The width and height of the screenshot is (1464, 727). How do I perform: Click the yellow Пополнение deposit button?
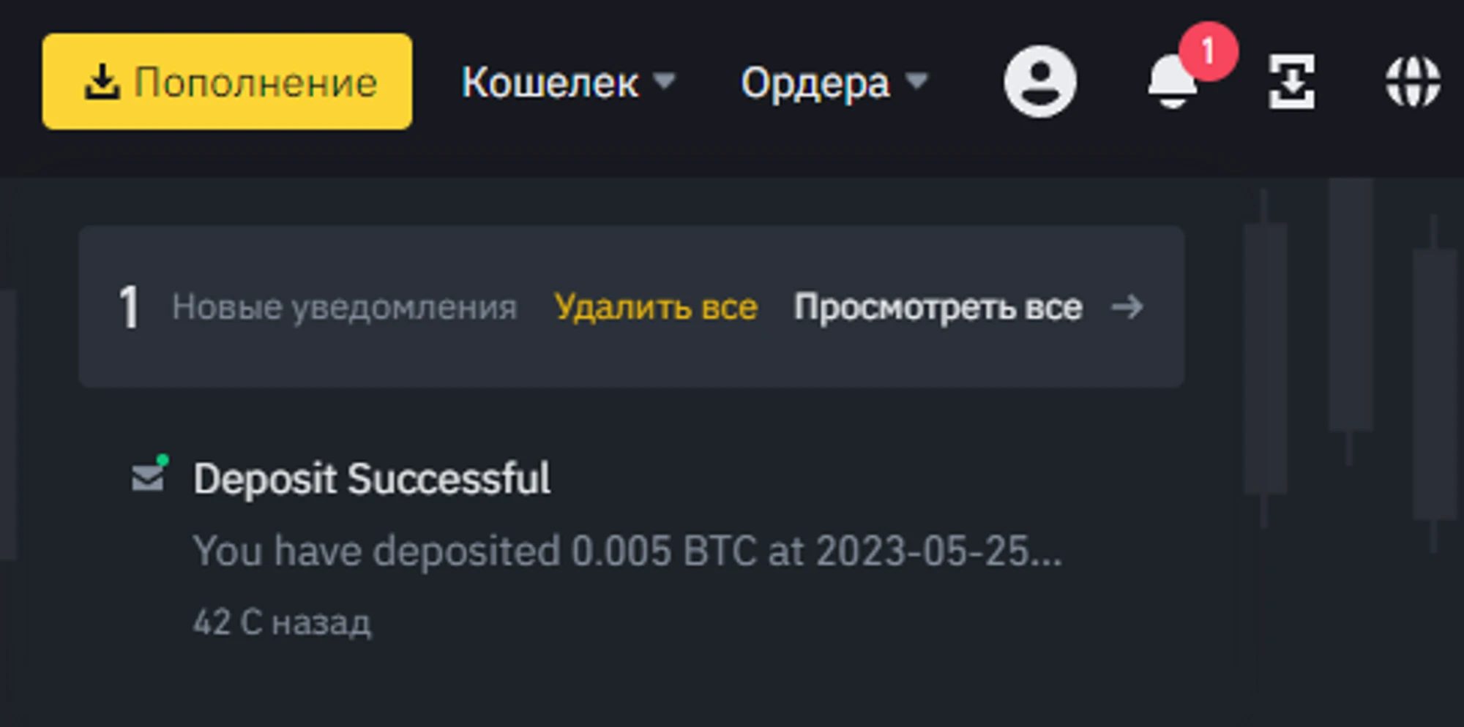tap(227, 81)
